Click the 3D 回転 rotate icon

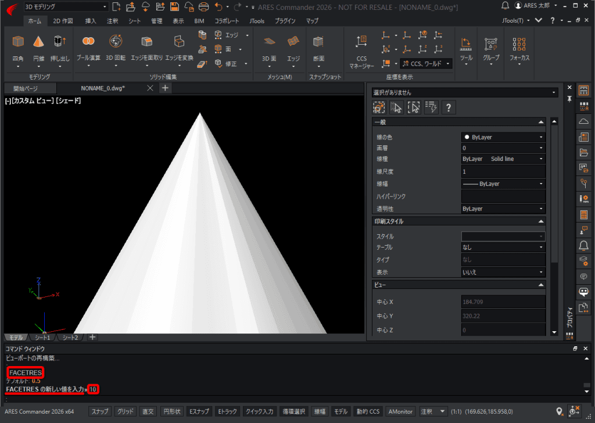pos(116,41)
